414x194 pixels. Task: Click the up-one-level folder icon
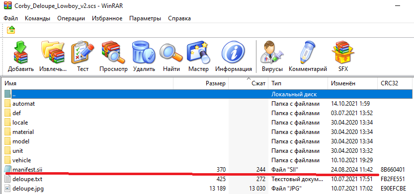pyautogui.click(x=11, y=30)
